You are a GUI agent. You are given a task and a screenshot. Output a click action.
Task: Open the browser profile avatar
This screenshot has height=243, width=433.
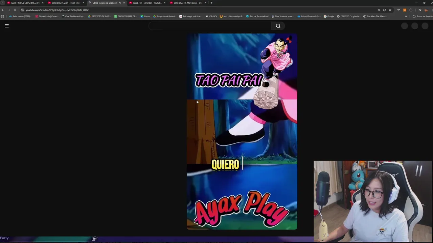point(426,10)
